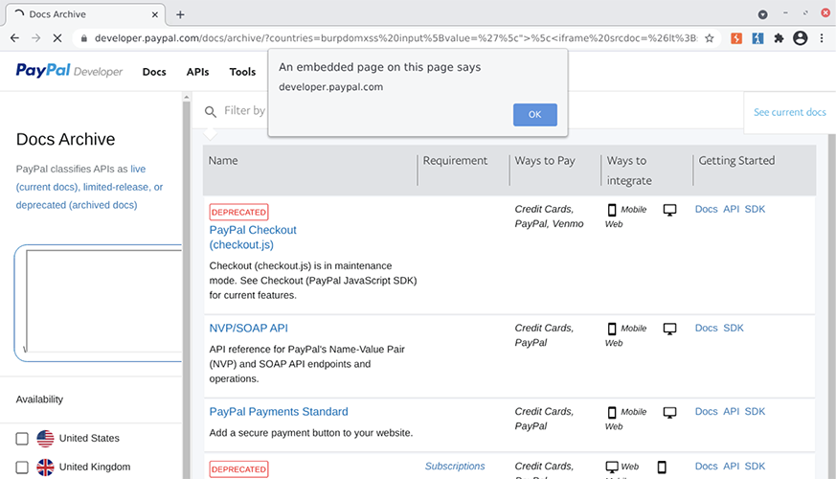The height and width of the screenshot is (479, 836).
Task: Select the Docs Archive browser tab
Action: click(85, 14)
